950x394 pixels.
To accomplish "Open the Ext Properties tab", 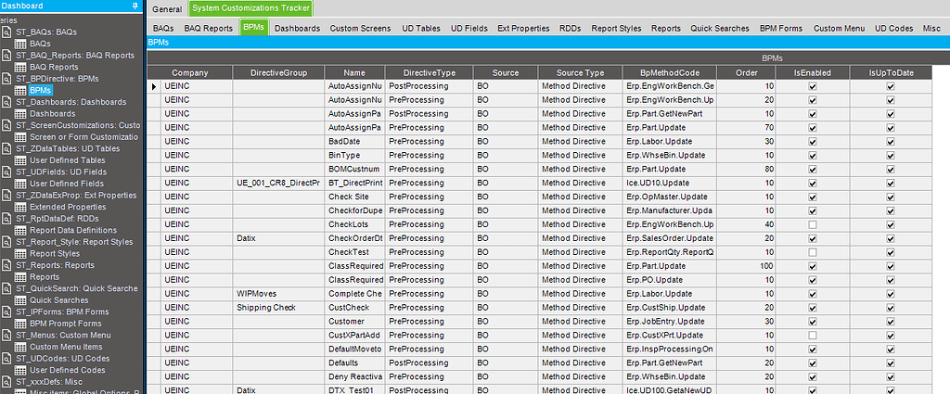I will coord(523,29).
